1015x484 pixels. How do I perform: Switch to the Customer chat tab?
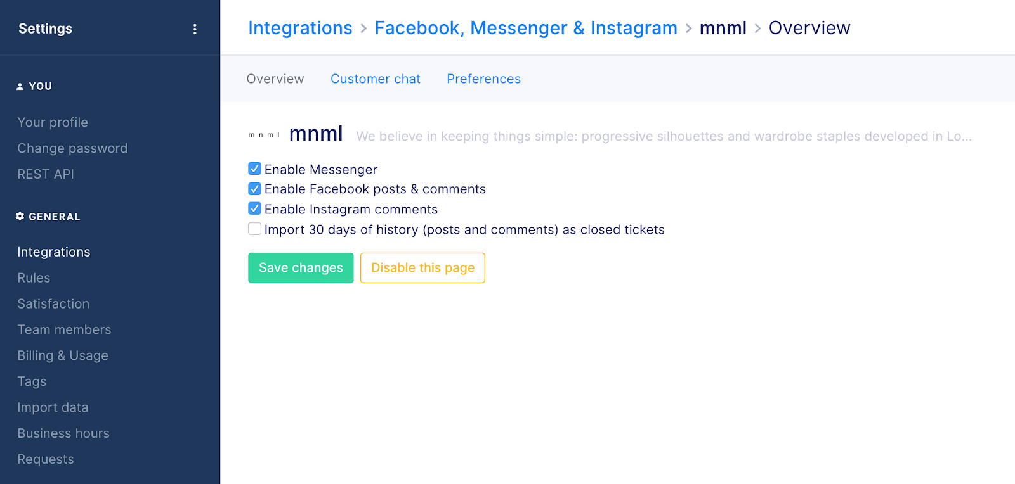click(376, 79)
